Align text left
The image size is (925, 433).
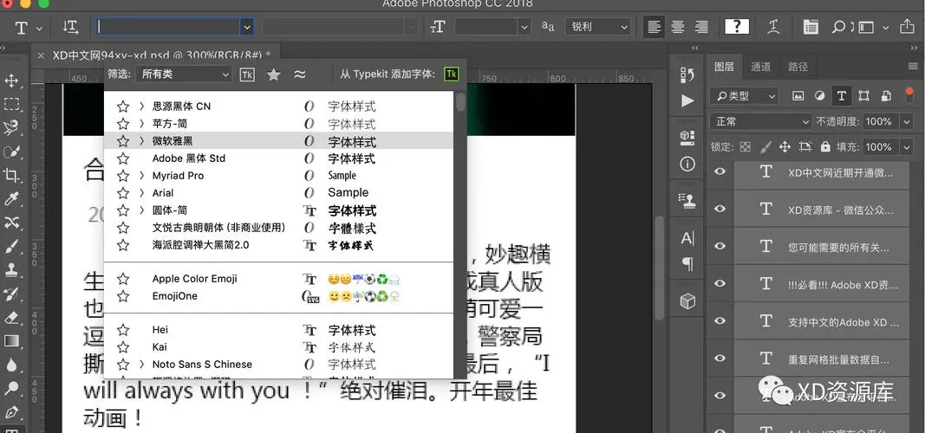point(654,27)
